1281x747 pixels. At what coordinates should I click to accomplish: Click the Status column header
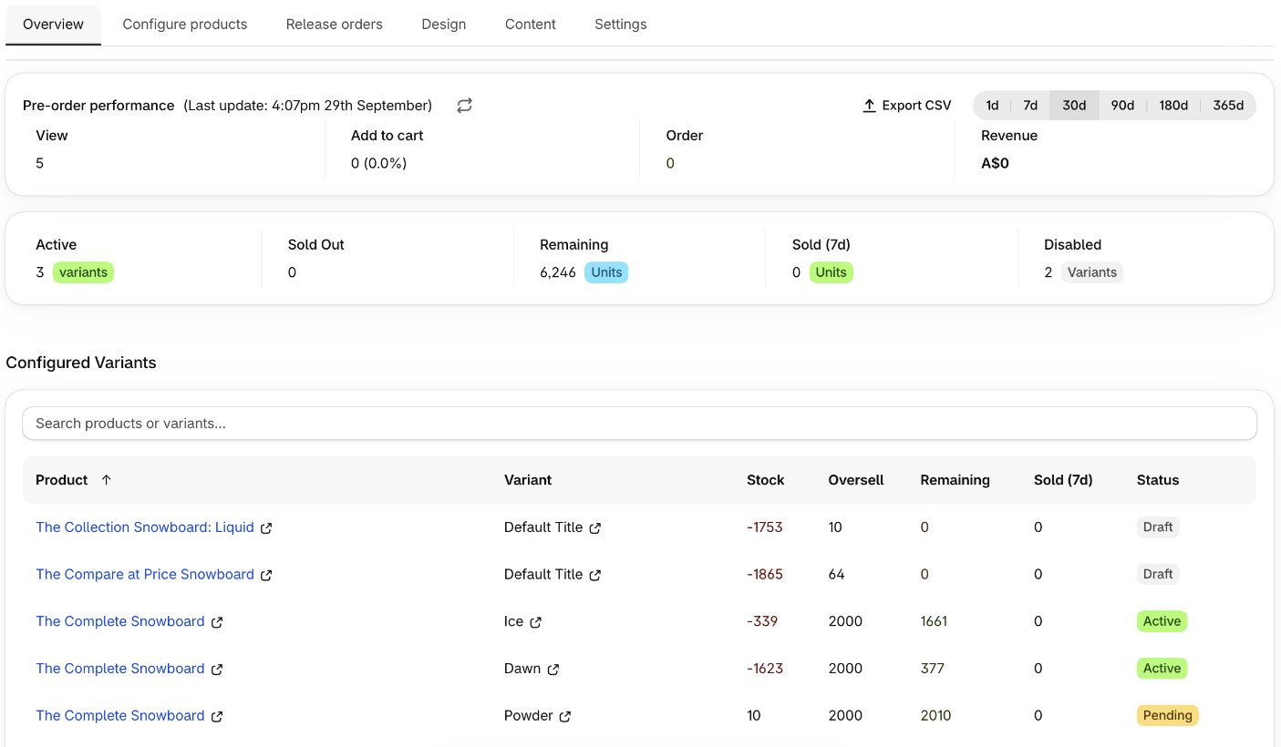(1158, 480)
